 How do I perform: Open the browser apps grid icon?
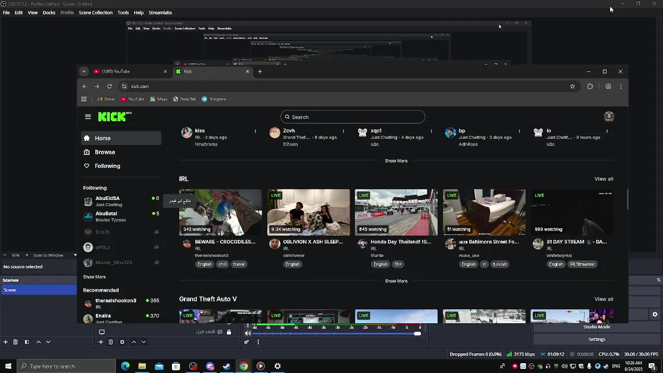[x=84, y=99]
